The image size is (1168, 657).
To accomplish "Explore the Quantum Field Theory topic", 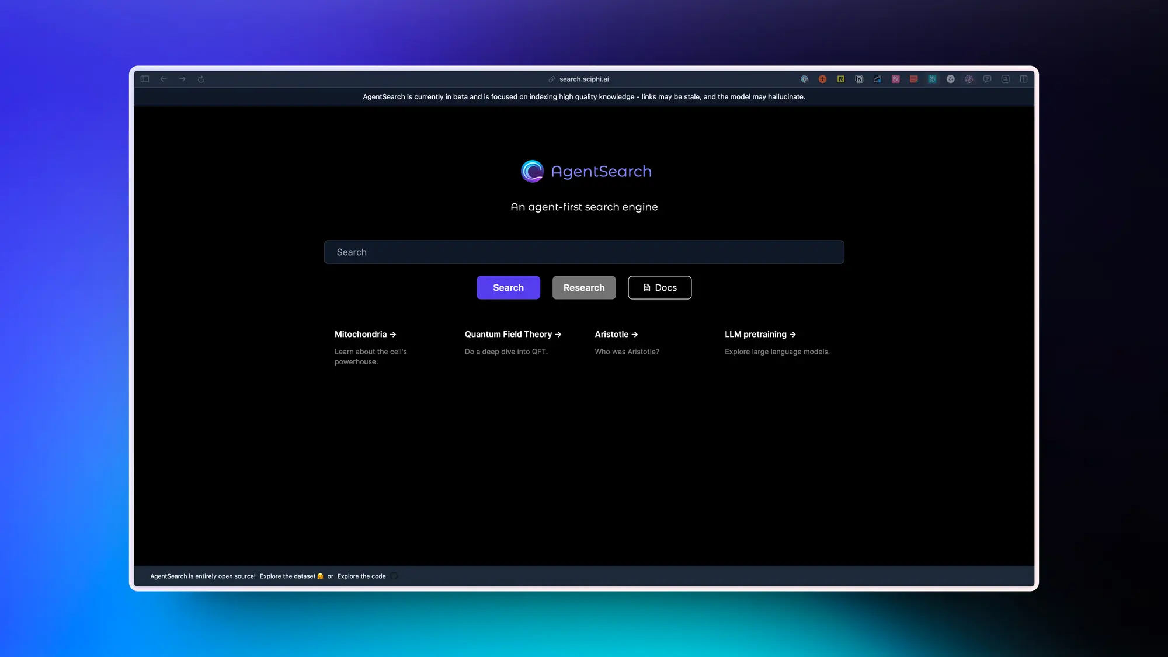I will pos(513,335).
